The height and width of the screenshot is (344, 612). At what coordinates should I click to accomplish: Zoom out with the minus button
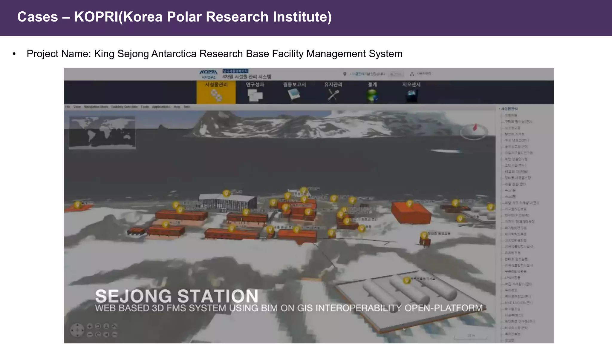click(90, 334)
